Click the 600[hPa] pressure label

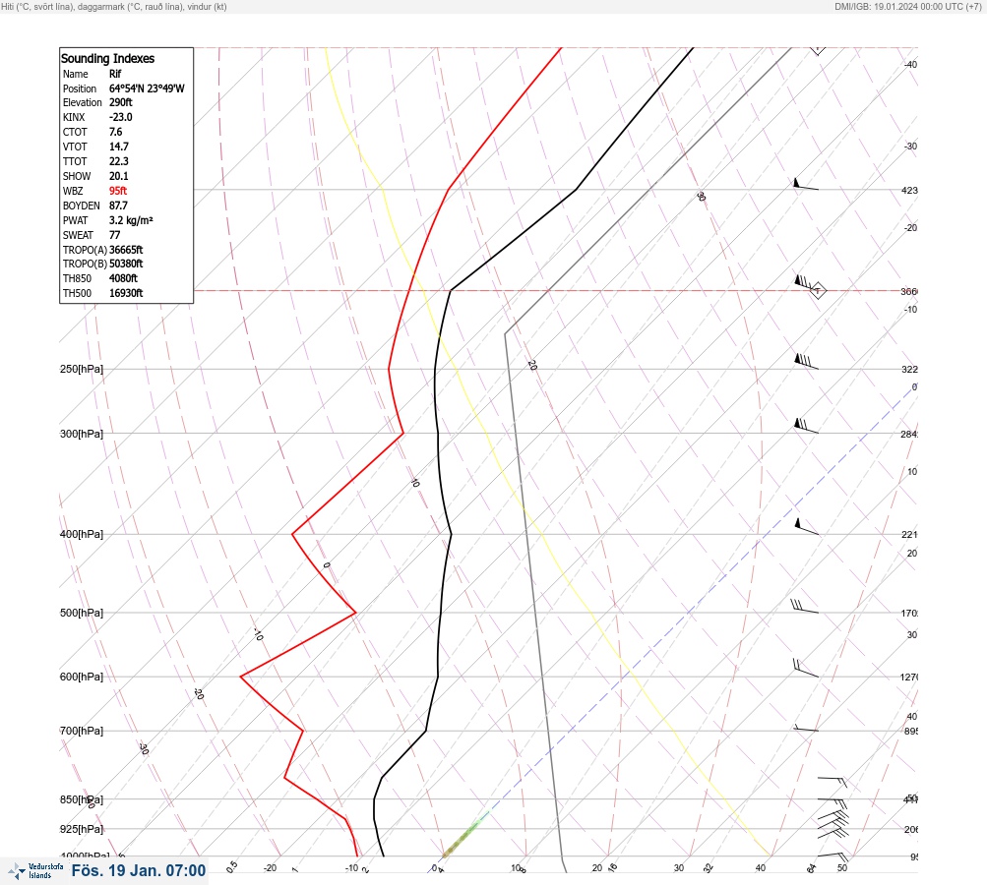click(x=82, y=677)
